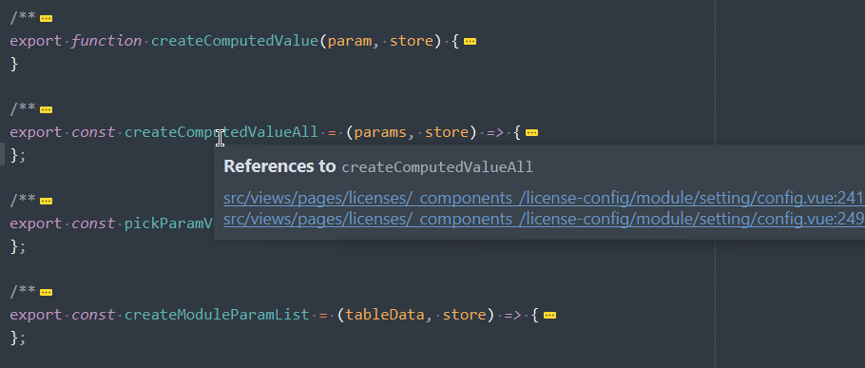Expand the folded comment above pickParamV constant
Viewport: 865px width, 368px height.
[x=47, y=201]
